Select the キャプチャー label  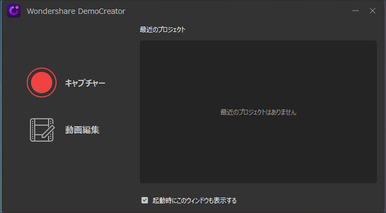coord(85,83)
